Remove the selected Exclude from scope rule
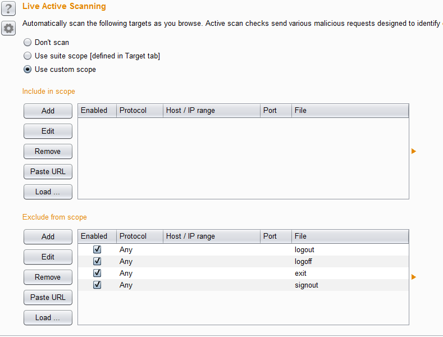Screen dimensions: 443x337 point(48,277)
